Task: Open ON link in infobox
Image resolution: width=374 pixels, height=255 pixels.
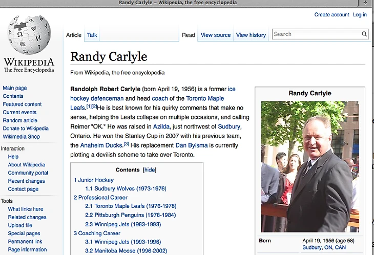Action: (328, 247)
